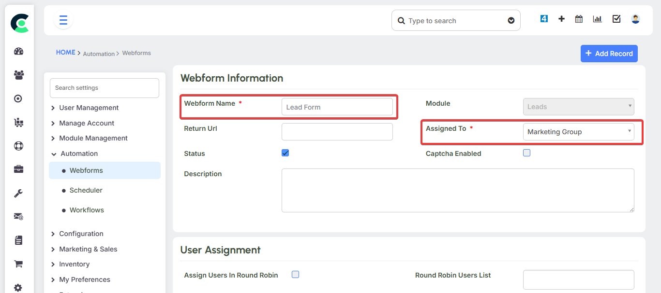Open the Scheduler settings page
Viewport: 661px width, 293px height.
[86, 190]
